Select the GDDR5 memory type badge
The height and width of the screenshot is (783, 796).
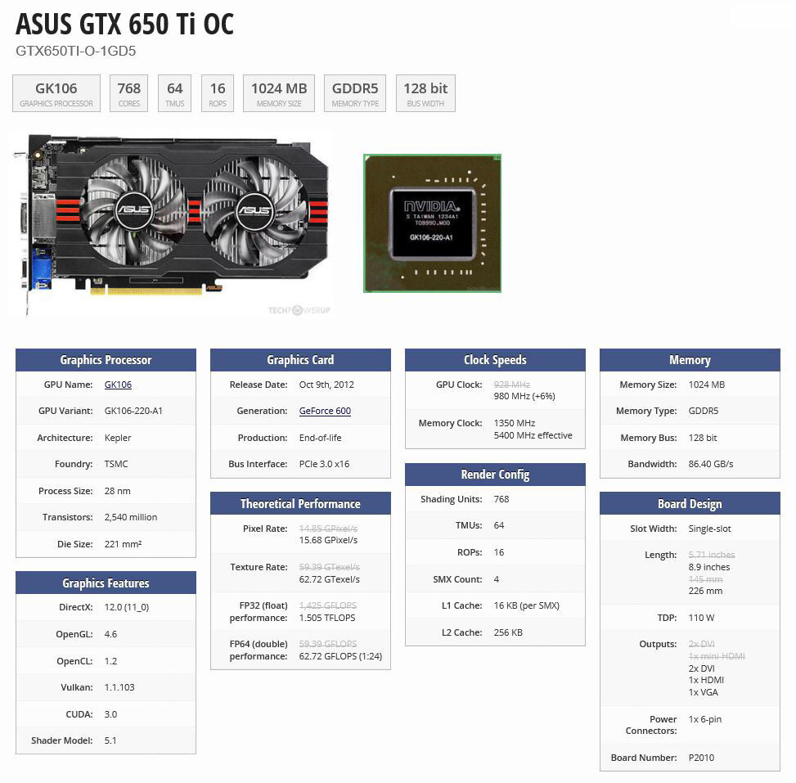pos(353,92)
